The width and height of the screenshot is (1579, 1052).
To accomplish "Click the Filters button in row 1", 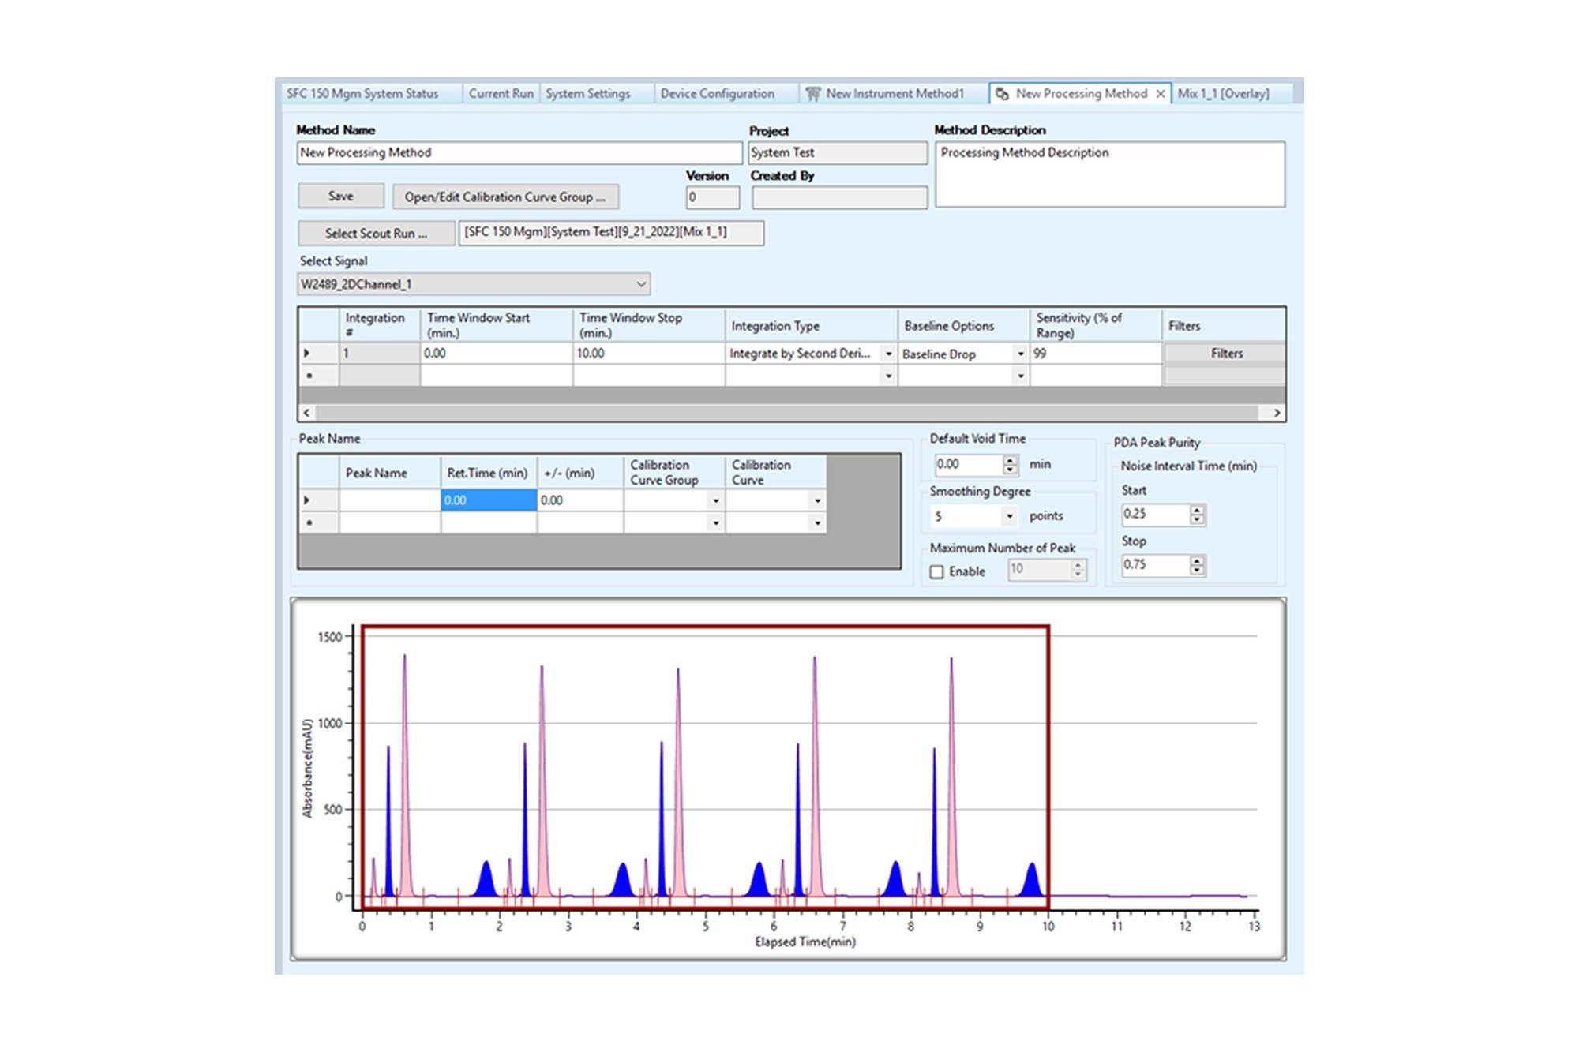I will coord(1225,354).
